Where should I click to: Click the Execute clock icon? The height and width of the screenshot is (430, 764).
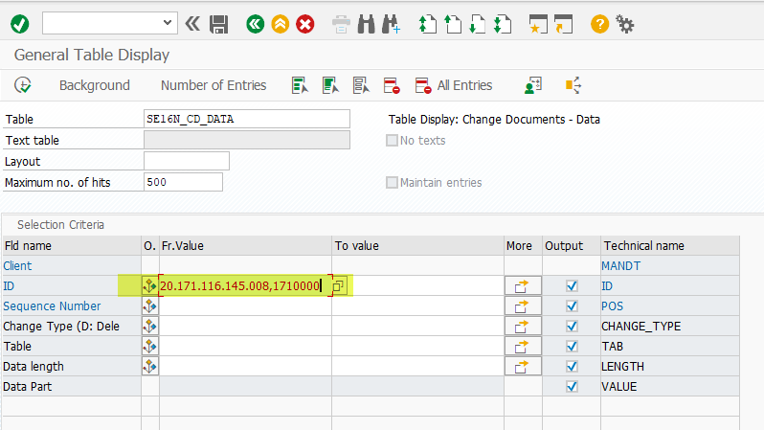[23, 85]
